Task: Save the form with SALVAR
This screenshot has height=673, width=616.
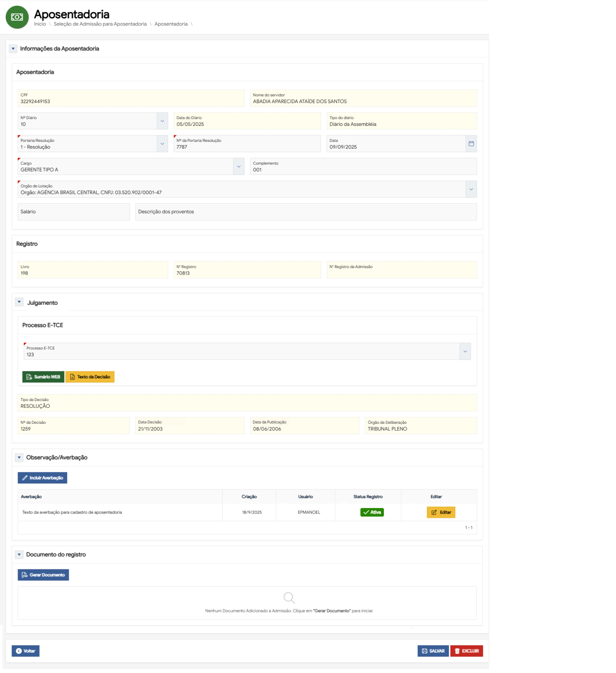Action: tap(433, 651)
